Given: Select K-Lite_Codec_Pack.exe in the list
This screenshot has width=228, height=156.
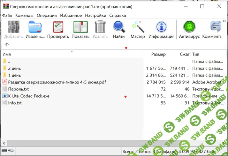Looking at the screenshot, I should [29, 96].
